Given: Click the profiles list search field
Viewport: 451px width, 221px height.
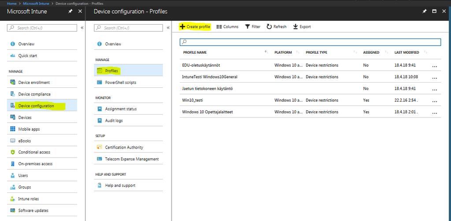Looking at the screenshot, I should (x=310, y=42).
